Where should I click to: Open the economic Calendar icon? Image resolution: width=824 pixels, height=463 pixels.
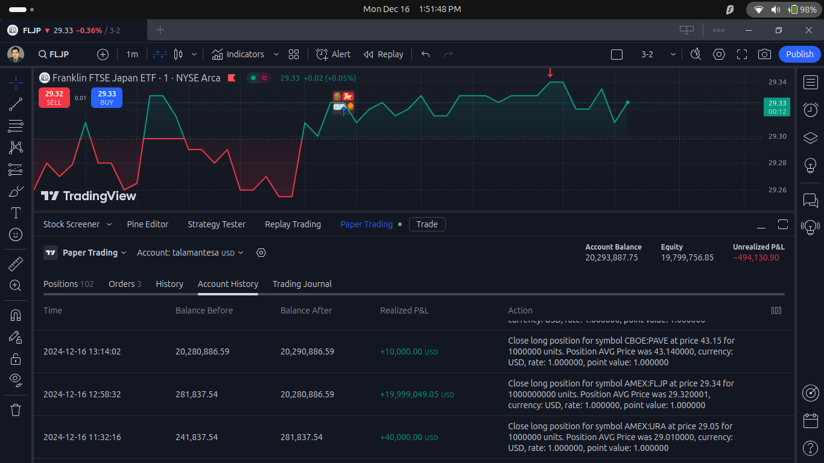coord(810,420)
